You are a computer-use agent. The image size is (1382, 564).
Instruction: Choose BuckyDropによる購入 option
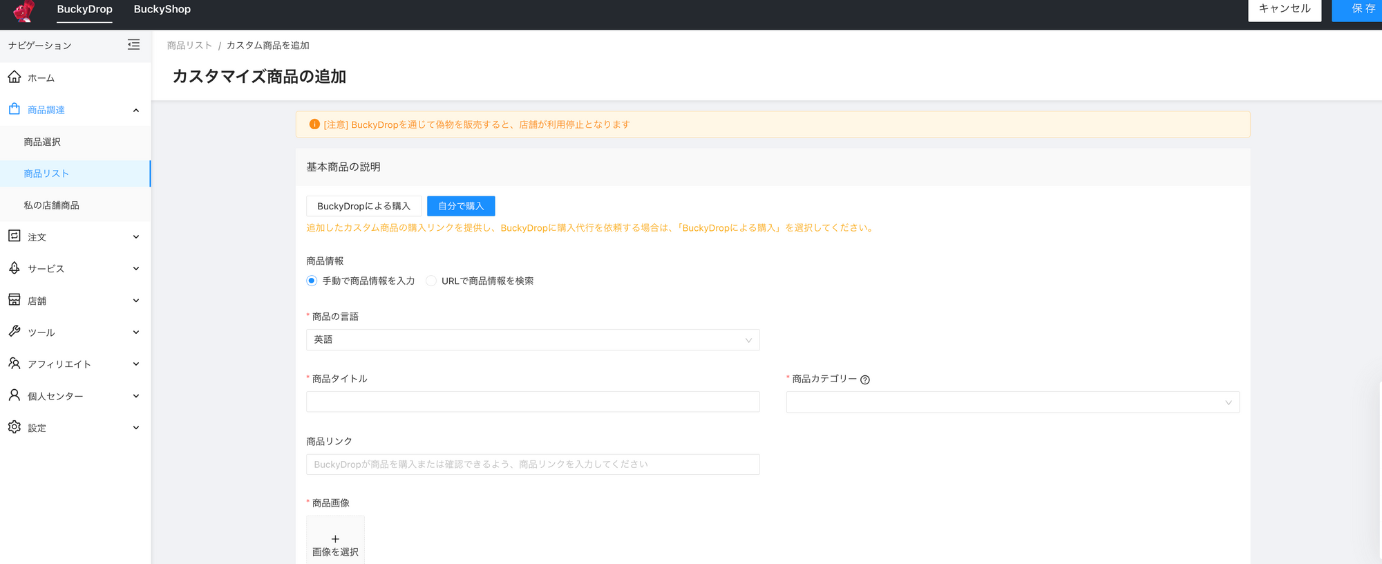(363, 206)
